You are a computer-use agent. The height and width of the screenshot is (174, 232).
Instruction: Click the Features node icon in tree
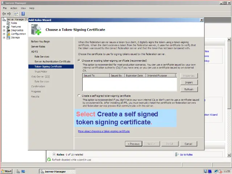point(8,27)
